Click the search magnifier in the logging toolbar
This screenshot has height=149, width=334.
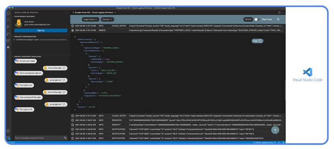click(278, 19)
